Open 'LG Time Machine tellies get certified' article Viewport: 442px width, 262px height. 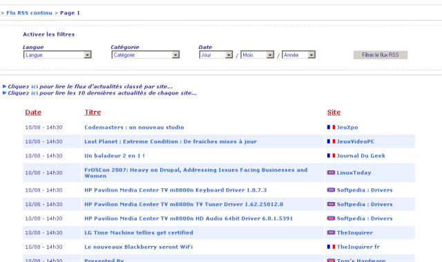point(139,233)
